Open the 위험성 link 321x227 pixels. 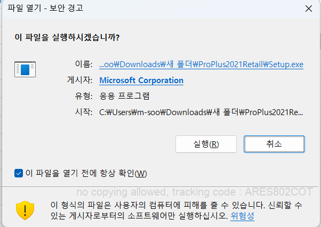coord(242,216)
